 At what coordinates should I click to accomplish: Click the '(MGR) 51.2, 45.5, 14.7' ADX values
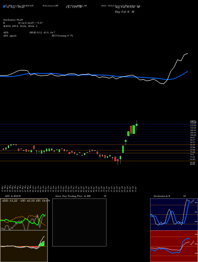tap(42, 33)
